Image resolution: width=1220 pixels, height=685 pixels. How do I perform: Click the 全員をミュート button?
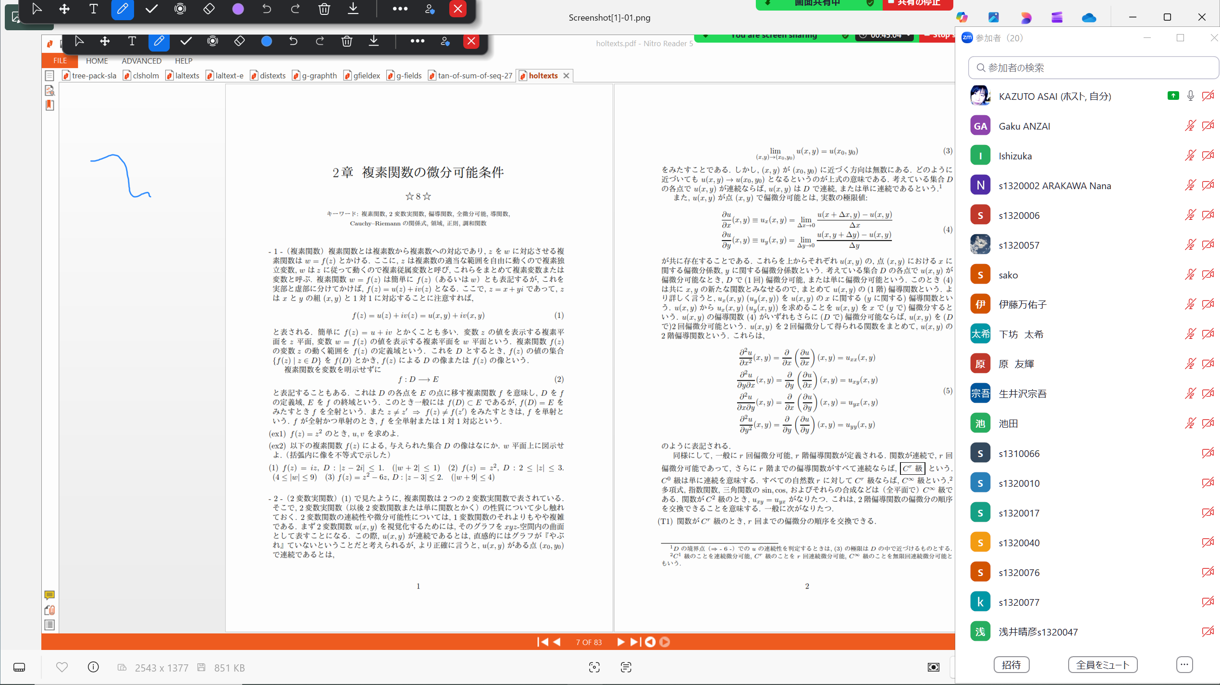[1102, 665]
